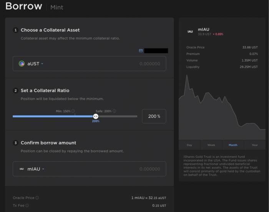Click the "Min: 150%" label
Image resolution: width=269 pixels, height=212 pixels.
point(63,111)
